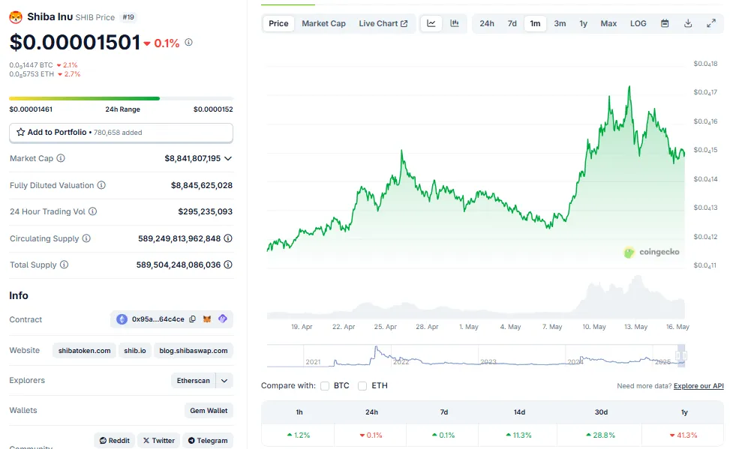Click the $8,841,807,195 market cap value
This screenshot has width=730, height=449.
[193, 158]
